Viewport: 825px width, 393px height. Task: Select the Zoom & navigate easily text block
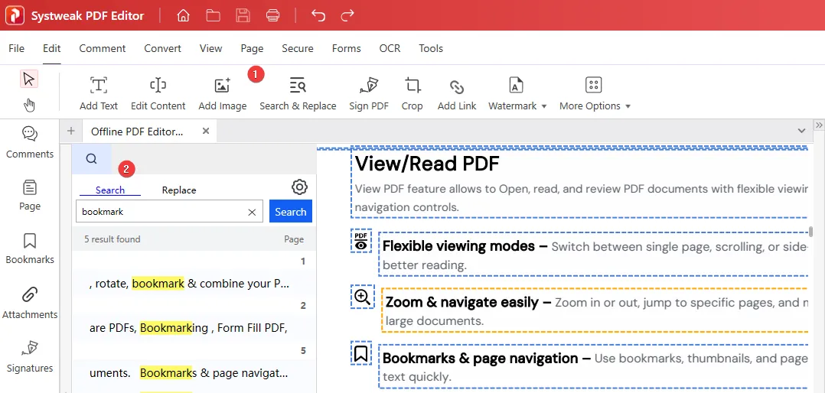(x=595, y=310)
